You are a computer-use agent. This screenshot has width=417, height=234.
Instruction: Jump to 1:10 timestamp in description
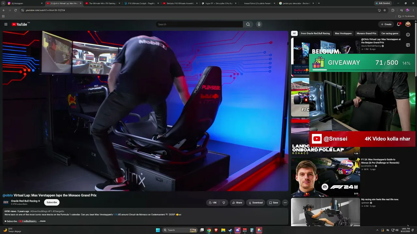[115, 214]
